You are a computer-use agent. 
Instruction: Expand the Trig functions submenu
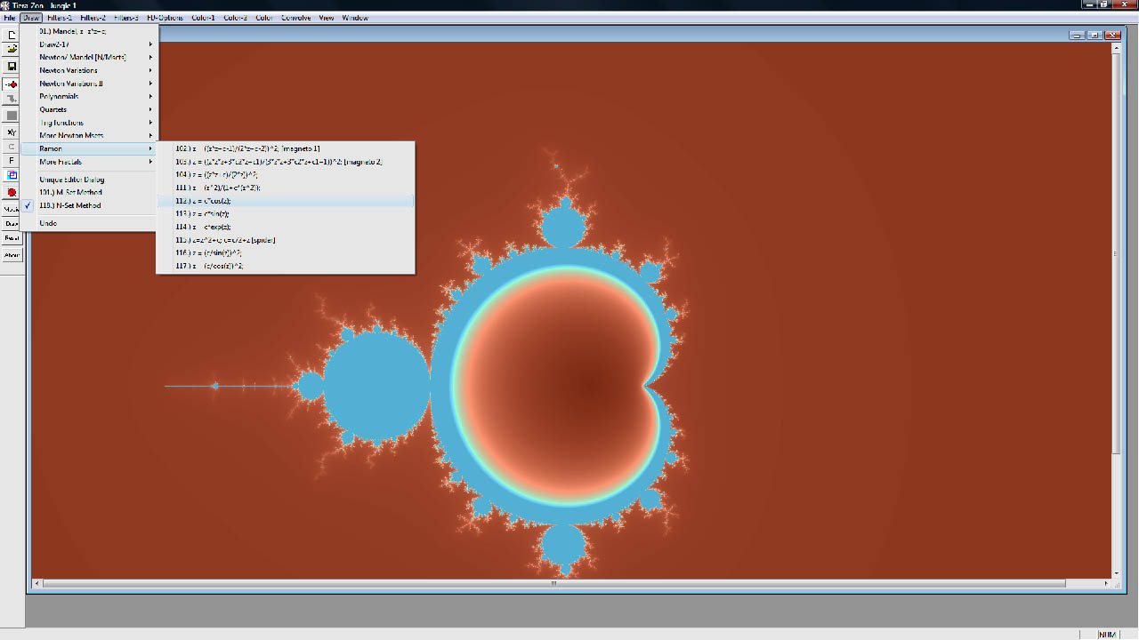(x=89, y=123)
